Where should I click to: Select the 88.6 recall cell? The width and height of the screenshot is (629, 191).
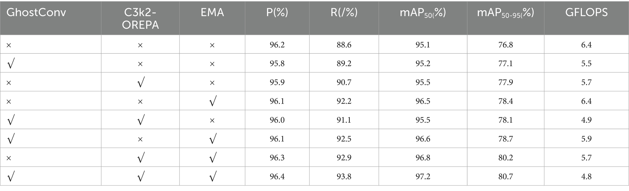(x=344, y=45)
